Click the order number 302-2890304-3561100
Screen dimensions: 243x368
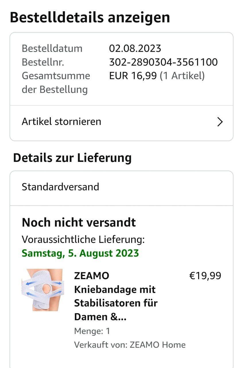pos(163,62)
